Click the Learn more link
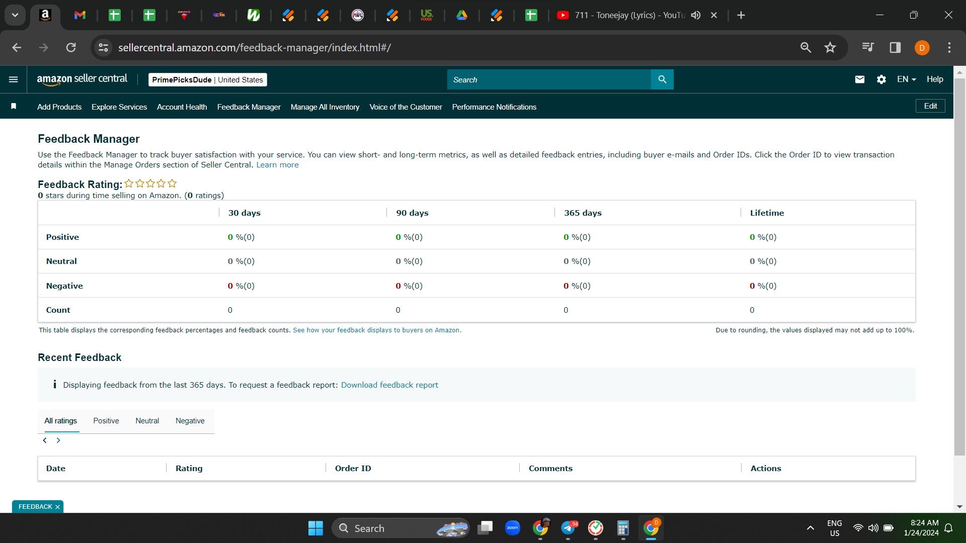This screenshot has height=543, width=966. point(277,165)
